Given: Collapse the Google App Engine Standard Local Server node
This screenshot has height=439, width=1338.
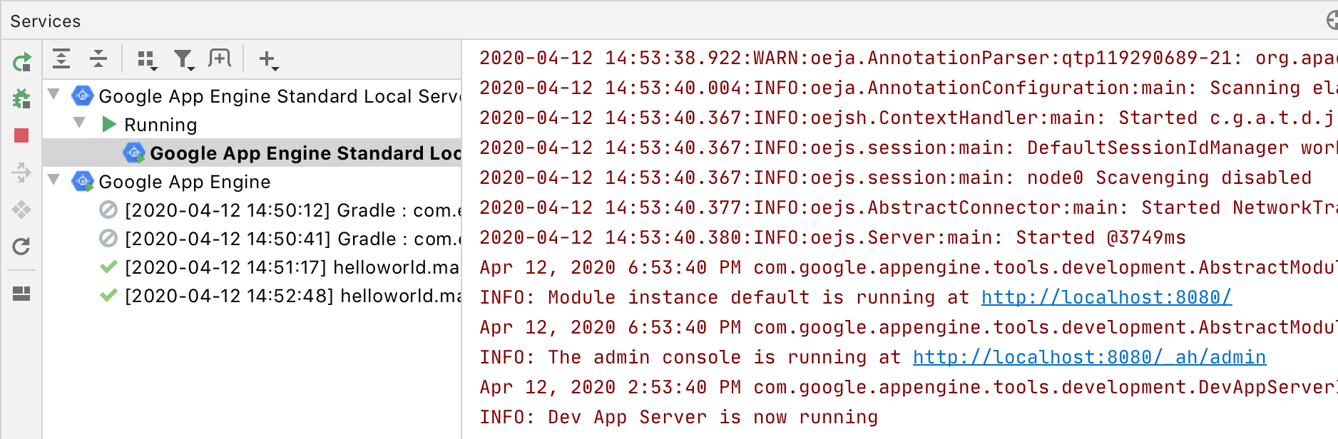Looking at the screenshot, I should pos(53,95).
